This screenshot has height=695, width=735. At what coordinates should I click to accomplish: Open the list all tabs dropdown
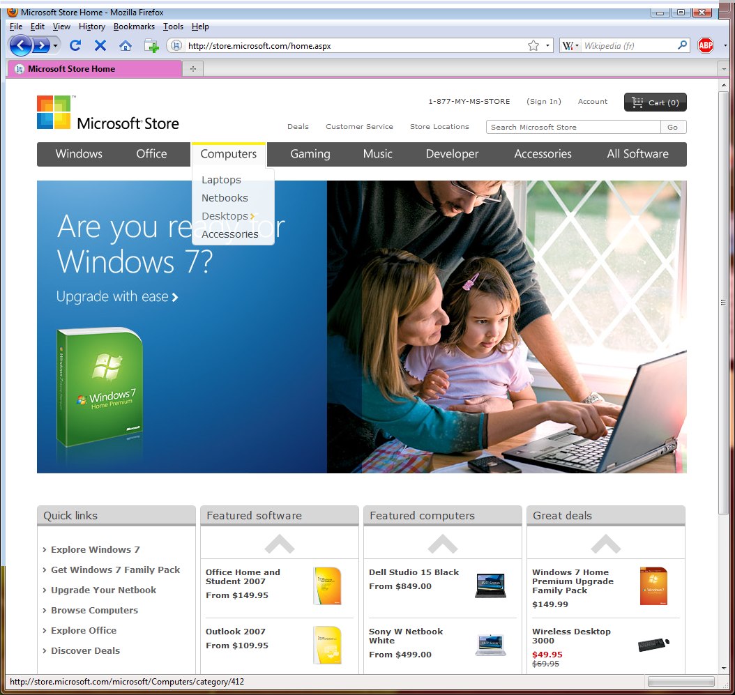724,69
